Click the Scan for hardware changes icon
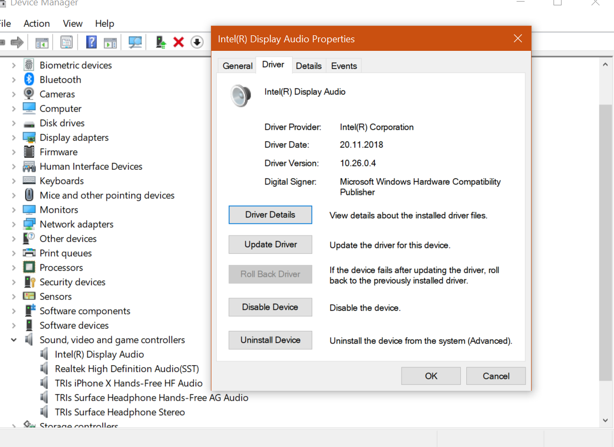This screenshot has height=447, width=614. click(x=135, y=42)
